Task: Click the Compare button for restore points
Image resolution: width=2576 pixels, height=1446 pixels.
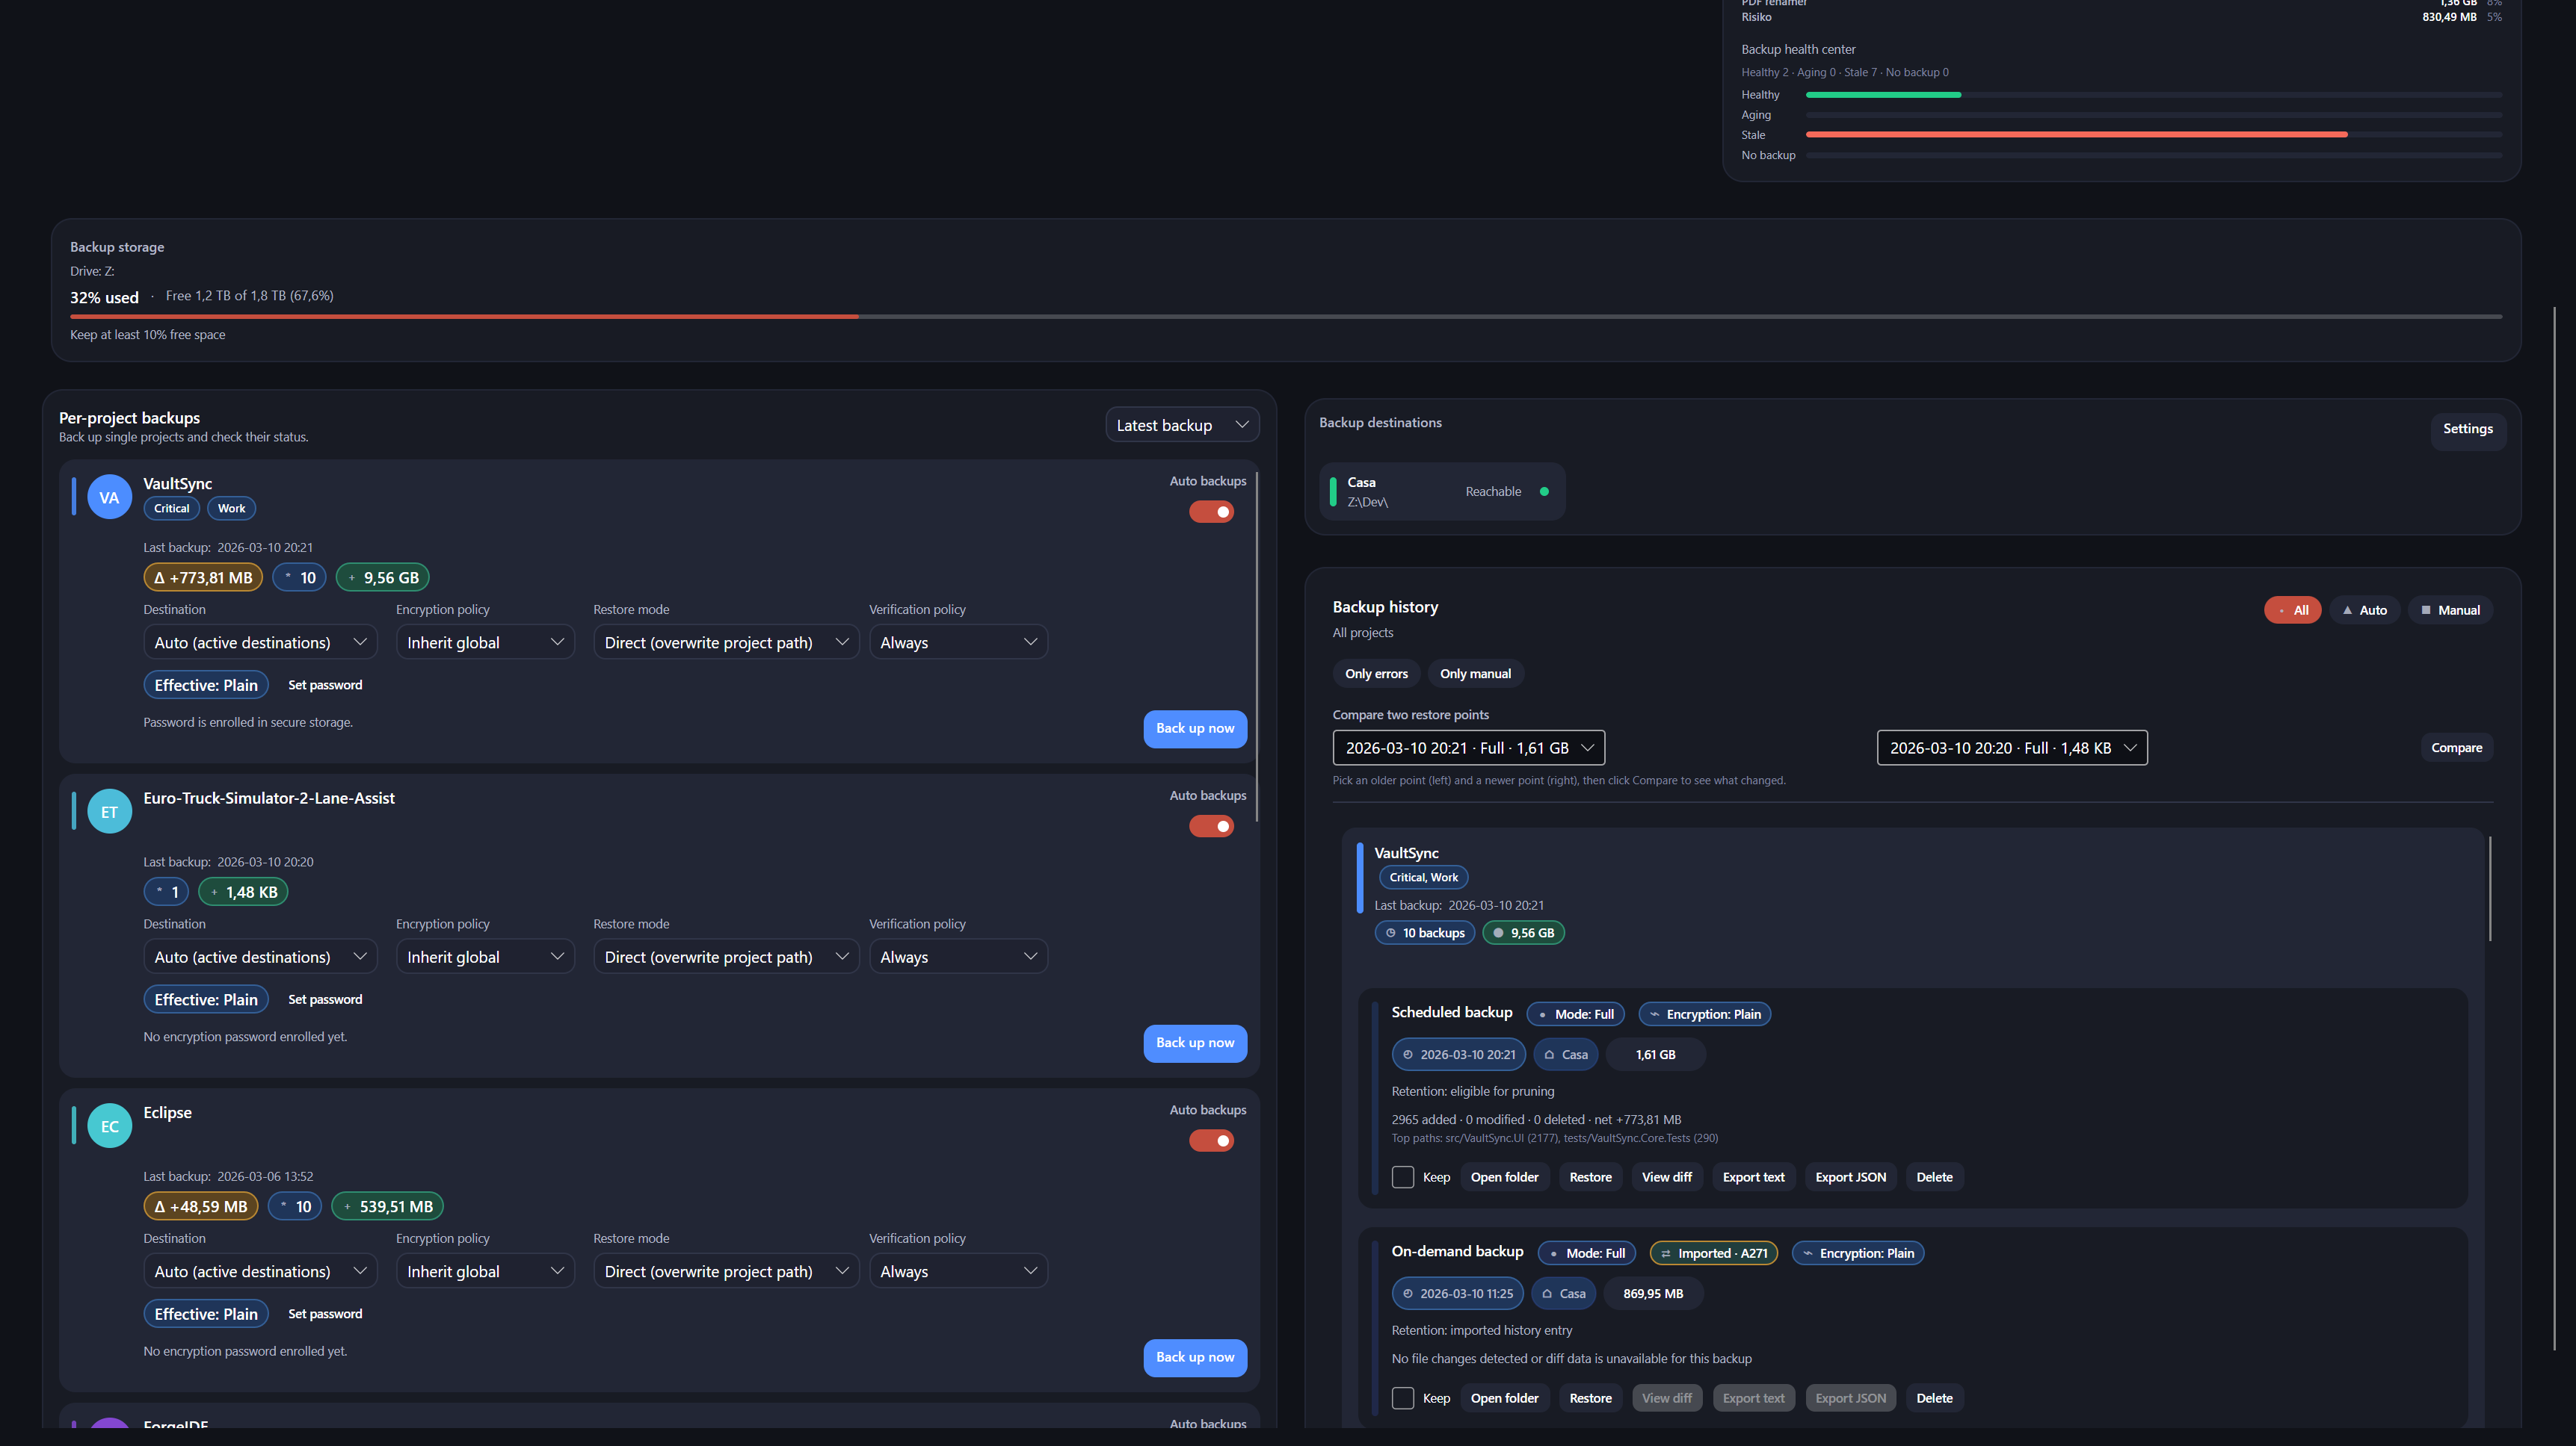Action: click(x=2456, y=748)
